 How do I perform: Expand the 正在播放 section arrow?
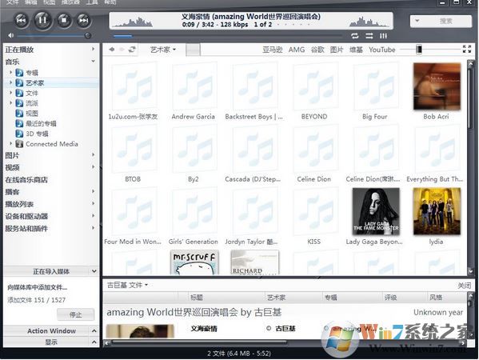pyautogui.click(x=93, y=49)
